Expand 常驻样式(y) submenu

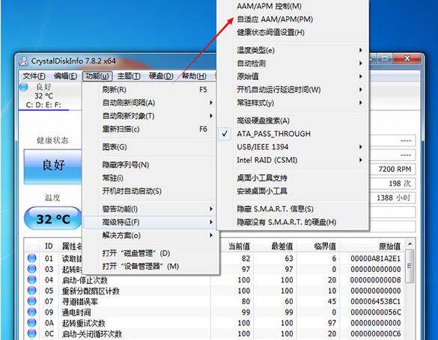[293, 102]
